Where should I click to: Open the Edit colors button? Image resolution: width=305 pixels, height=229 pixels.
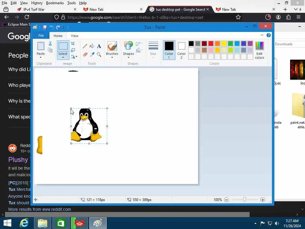point(259,50)
